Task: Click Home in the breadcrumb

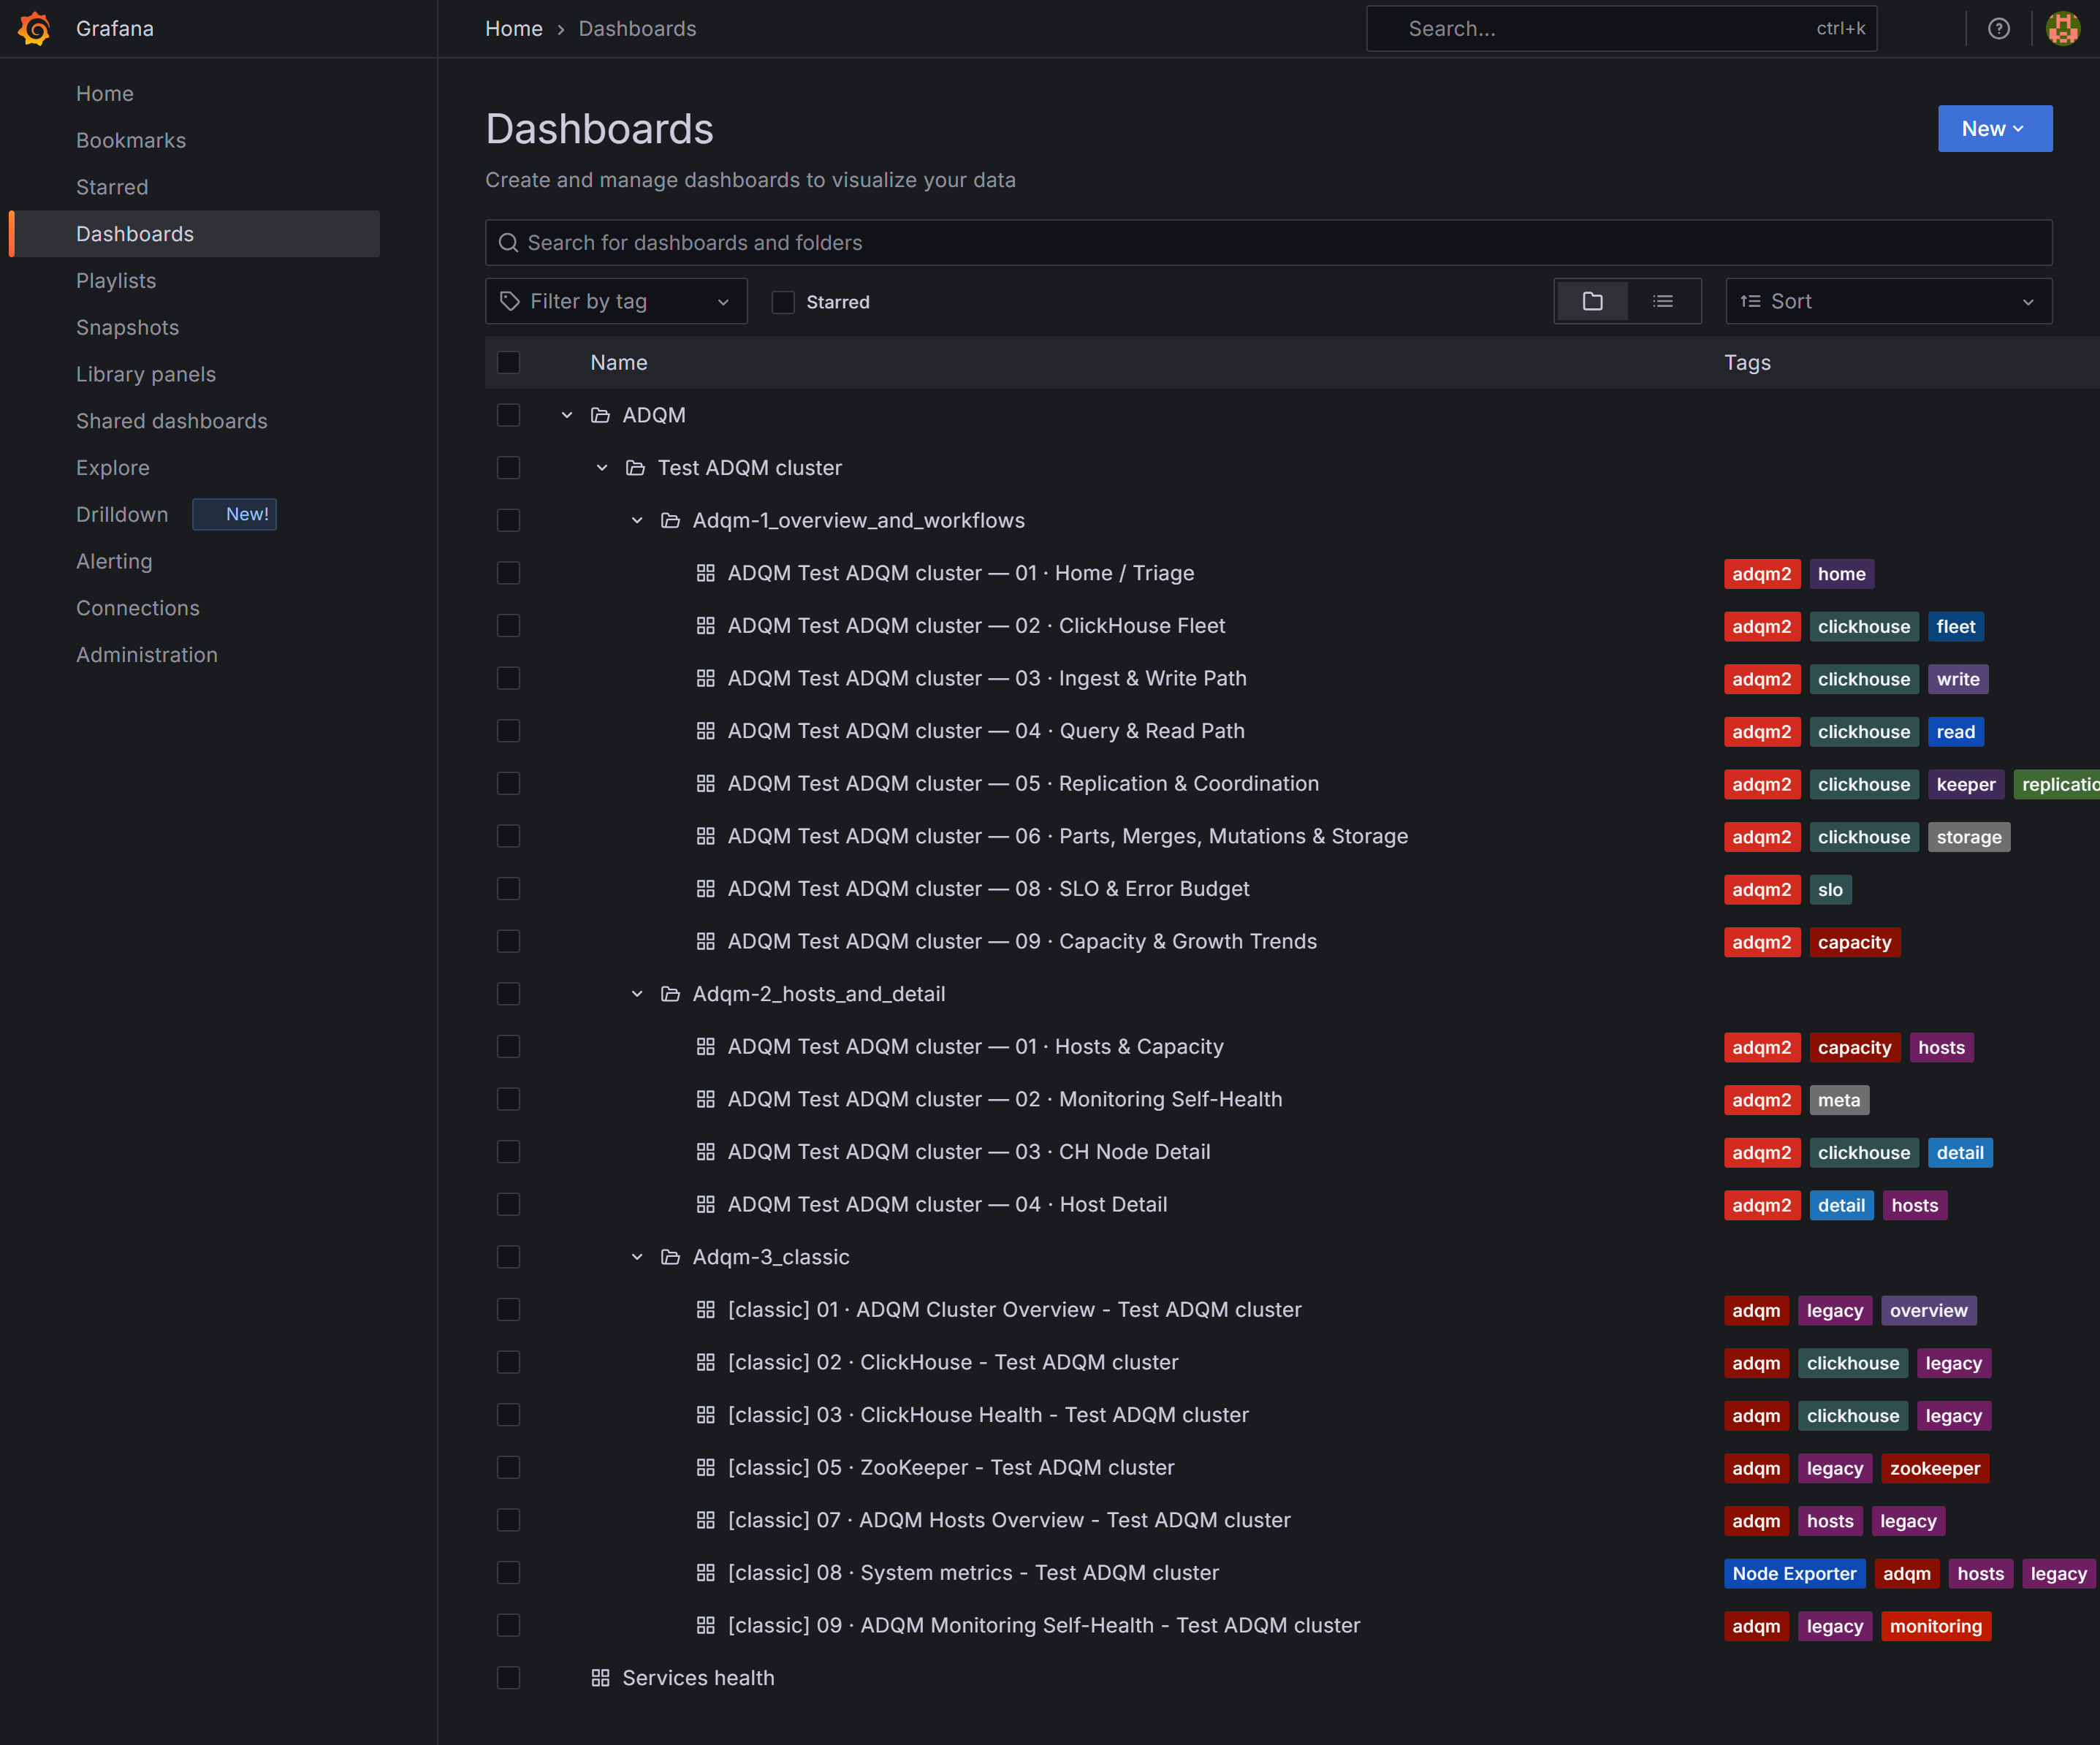Action: point(514,29)
